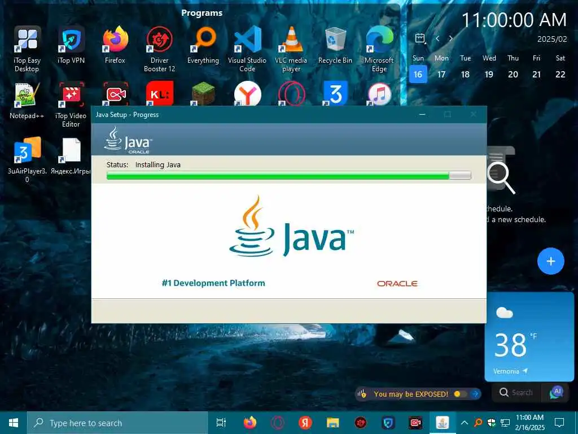Select Saturday 22 in the calendar
The image size is (578, 434).
coord(561,74)
